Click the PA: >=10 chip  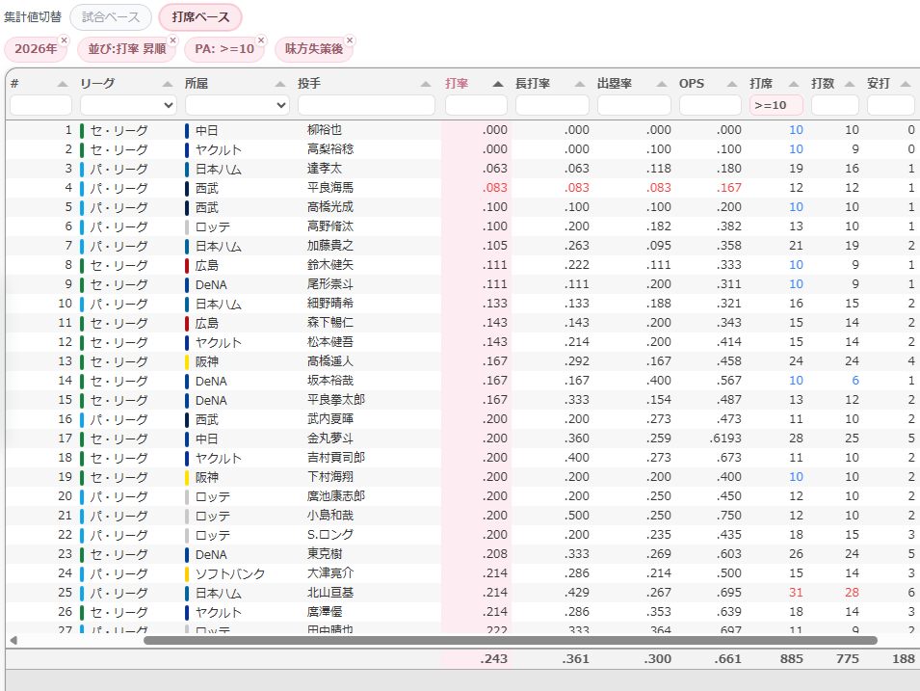point(224,49)
